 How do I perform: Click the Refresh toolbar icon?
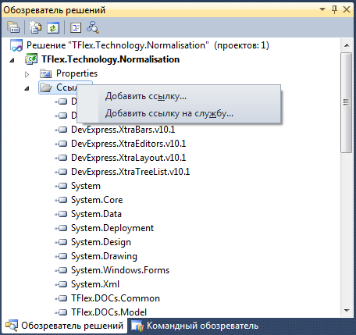click(53, 27)
